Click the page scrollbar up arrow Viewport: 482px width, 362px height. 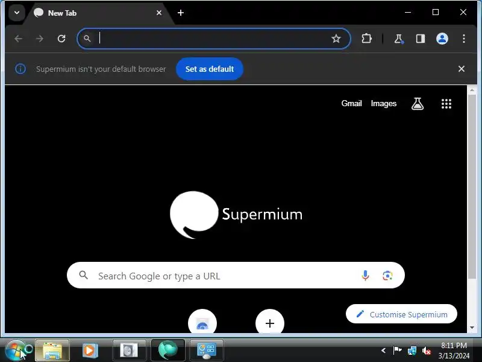coord(472,90)
